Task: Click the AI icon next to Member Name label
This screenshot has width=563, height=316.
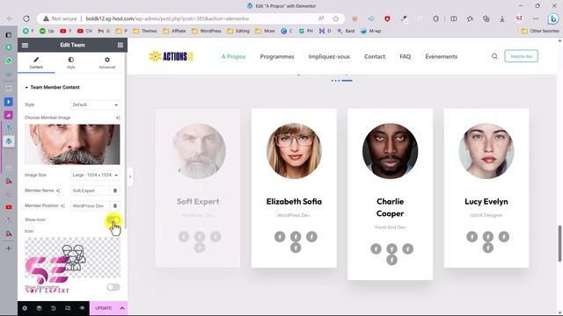Action: click(x=58, y=190)
